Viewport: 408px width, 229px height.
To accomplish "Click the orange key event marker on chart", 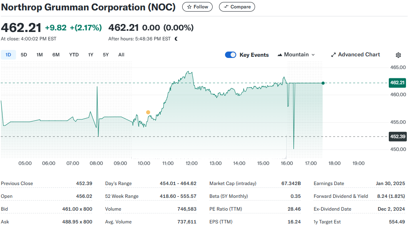I will click(148, 112).
